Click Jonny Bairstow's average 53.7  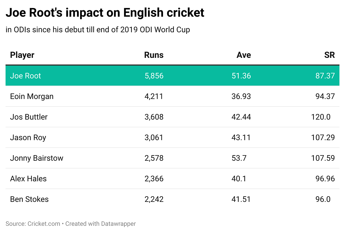tap(239, 158)
